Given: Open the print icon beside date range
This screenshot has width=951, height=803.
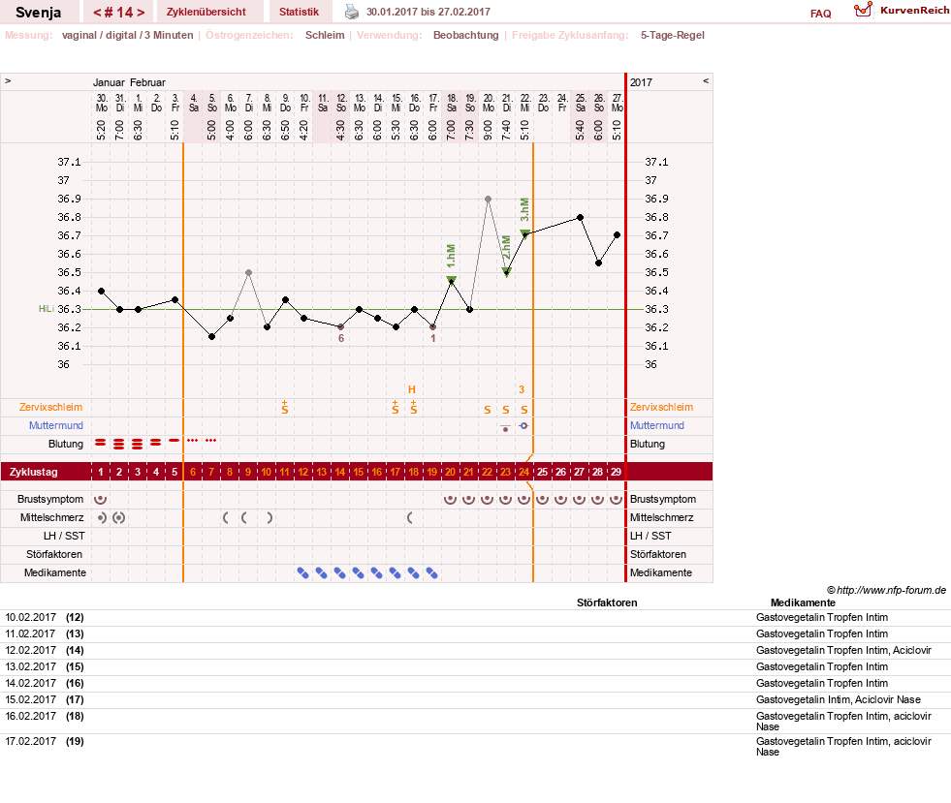Looking at the screenshot, I should coord(352,12).
